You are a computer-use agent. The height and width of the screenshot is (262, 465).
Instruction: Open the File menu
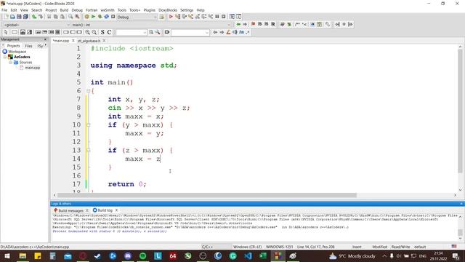(4, 10)
